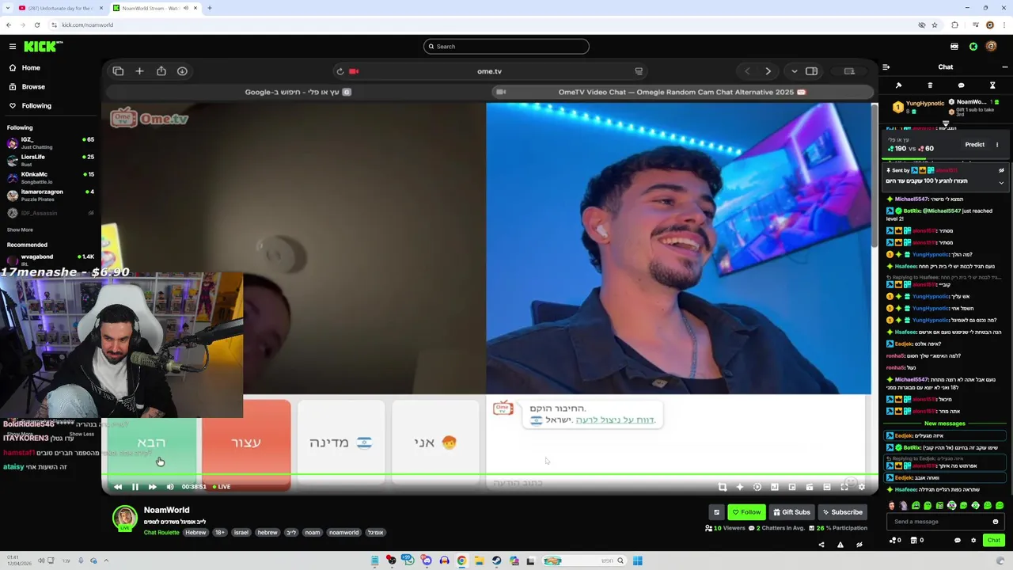Click the israel tag under the stream title
Screen dimensions: 1013x570
[x=241, y=533]
